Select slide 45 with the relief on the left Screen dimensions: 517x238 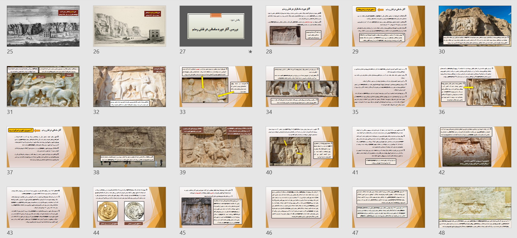point(216,207)
